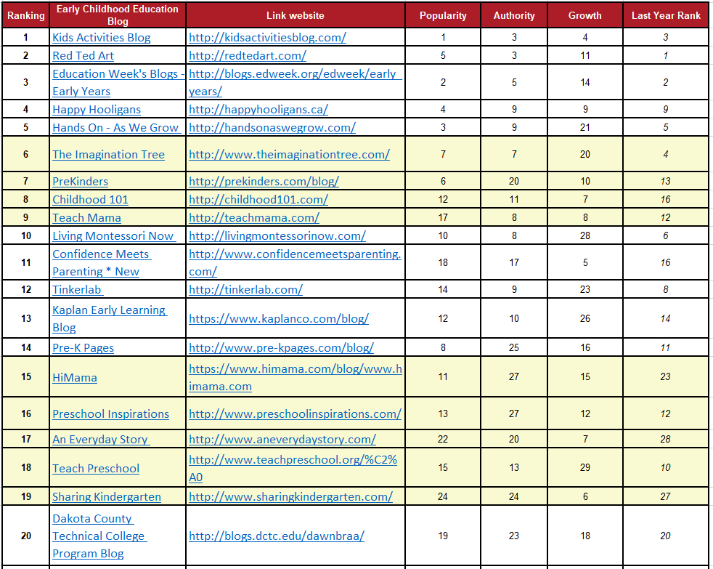Visit the www.pre-kpages.com/blog URL
Screen dimensions: 713x569
[x=281, y=348]
